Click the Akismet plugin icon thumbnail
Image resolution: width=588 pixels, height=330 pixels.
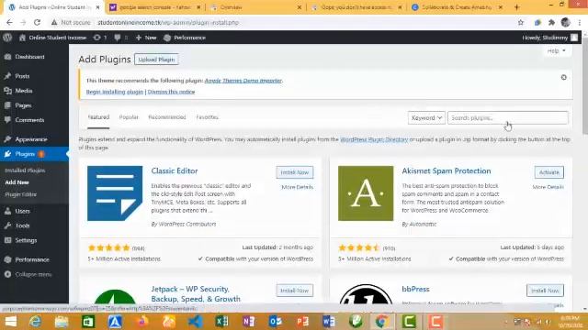coord(366,193)
